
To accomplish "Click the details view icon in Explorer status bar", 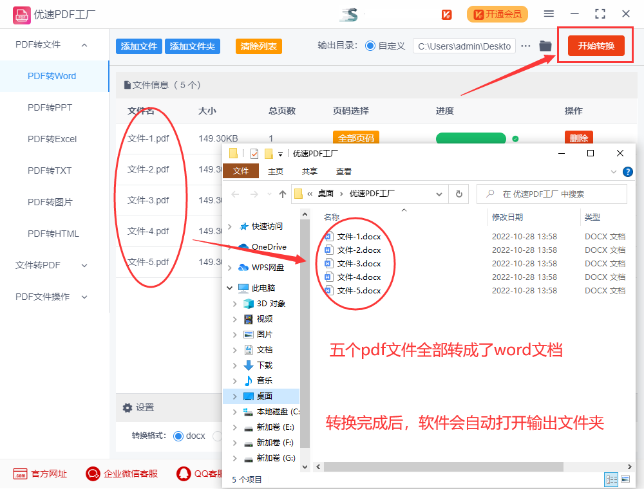I will [x=612, y=479].
